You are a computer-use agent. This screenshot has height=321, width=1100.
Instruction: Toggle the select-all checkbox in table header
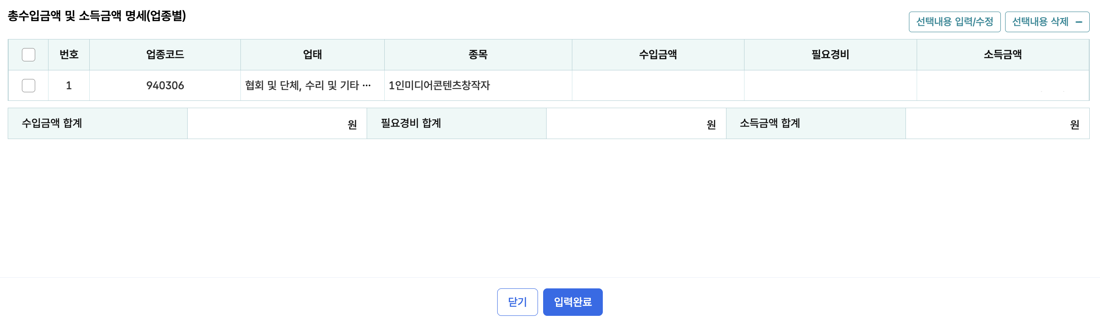28,54
